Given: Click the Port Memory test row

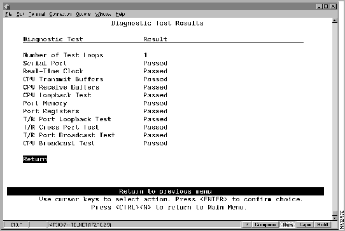Looking at the screenshot, I should tap(95, 103).
